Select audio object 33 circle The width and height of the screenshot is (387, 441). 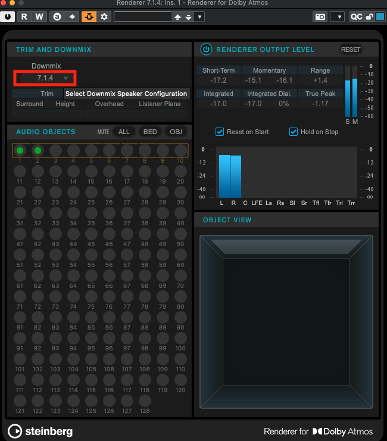(55, 213)
